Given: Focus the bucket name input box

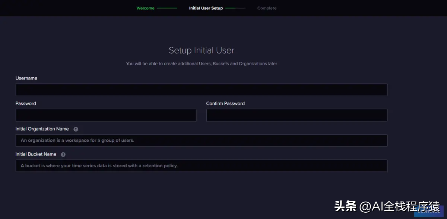Looking at the screenshot, I should point(201,166).
